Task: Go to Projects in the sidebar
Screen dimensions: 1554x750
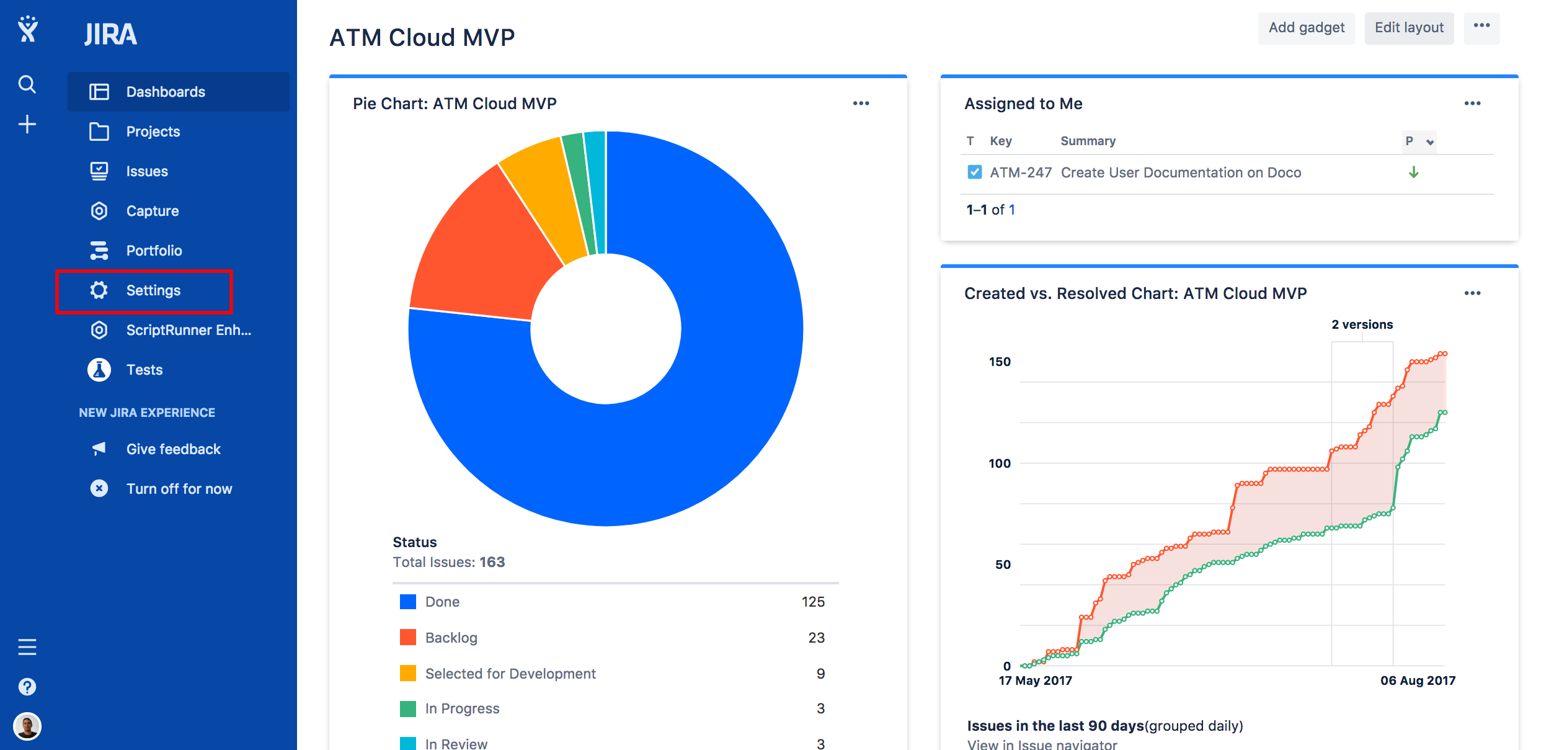Action: tap(179, 132)
